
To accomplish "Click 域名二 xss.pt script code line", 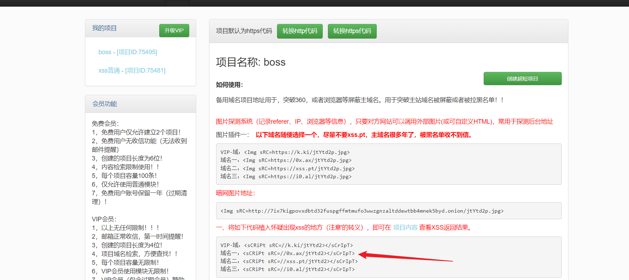I will [x=289, y=261].
